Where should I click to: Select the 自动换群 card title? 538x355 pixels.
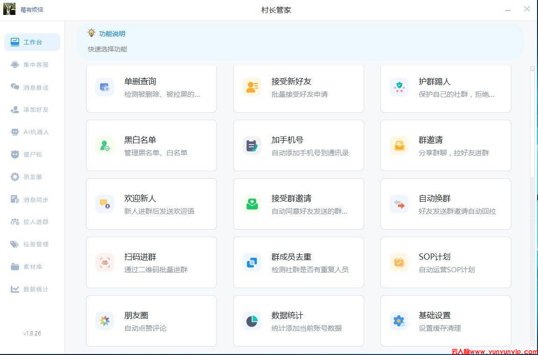coord(434,198)
